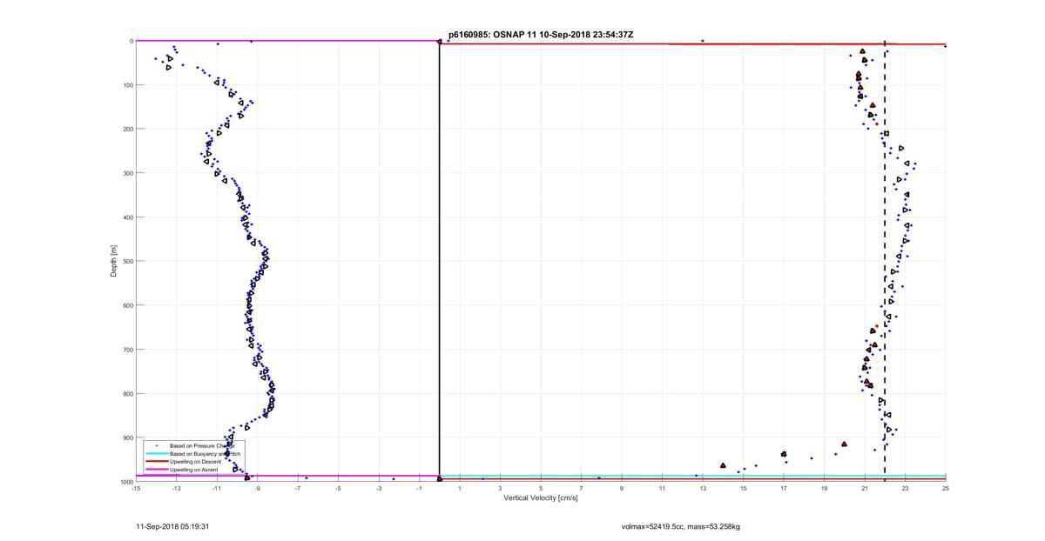Viewport: 1045px width, 541px height.
Task: Click the depth tick label '500'
Action: pos(127,261)
